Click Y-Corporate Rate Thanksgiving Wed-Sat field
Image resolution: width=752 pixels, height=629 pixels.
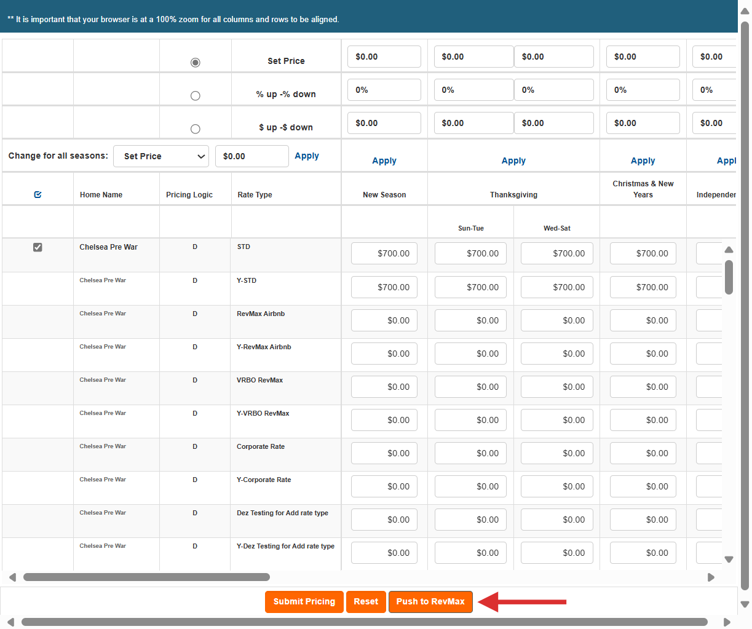pyautogui.click(x=557, y=486)
